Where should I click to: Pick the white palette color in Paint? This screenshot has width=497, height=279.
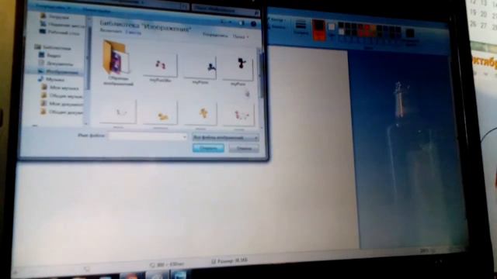(x=342, y=32)
